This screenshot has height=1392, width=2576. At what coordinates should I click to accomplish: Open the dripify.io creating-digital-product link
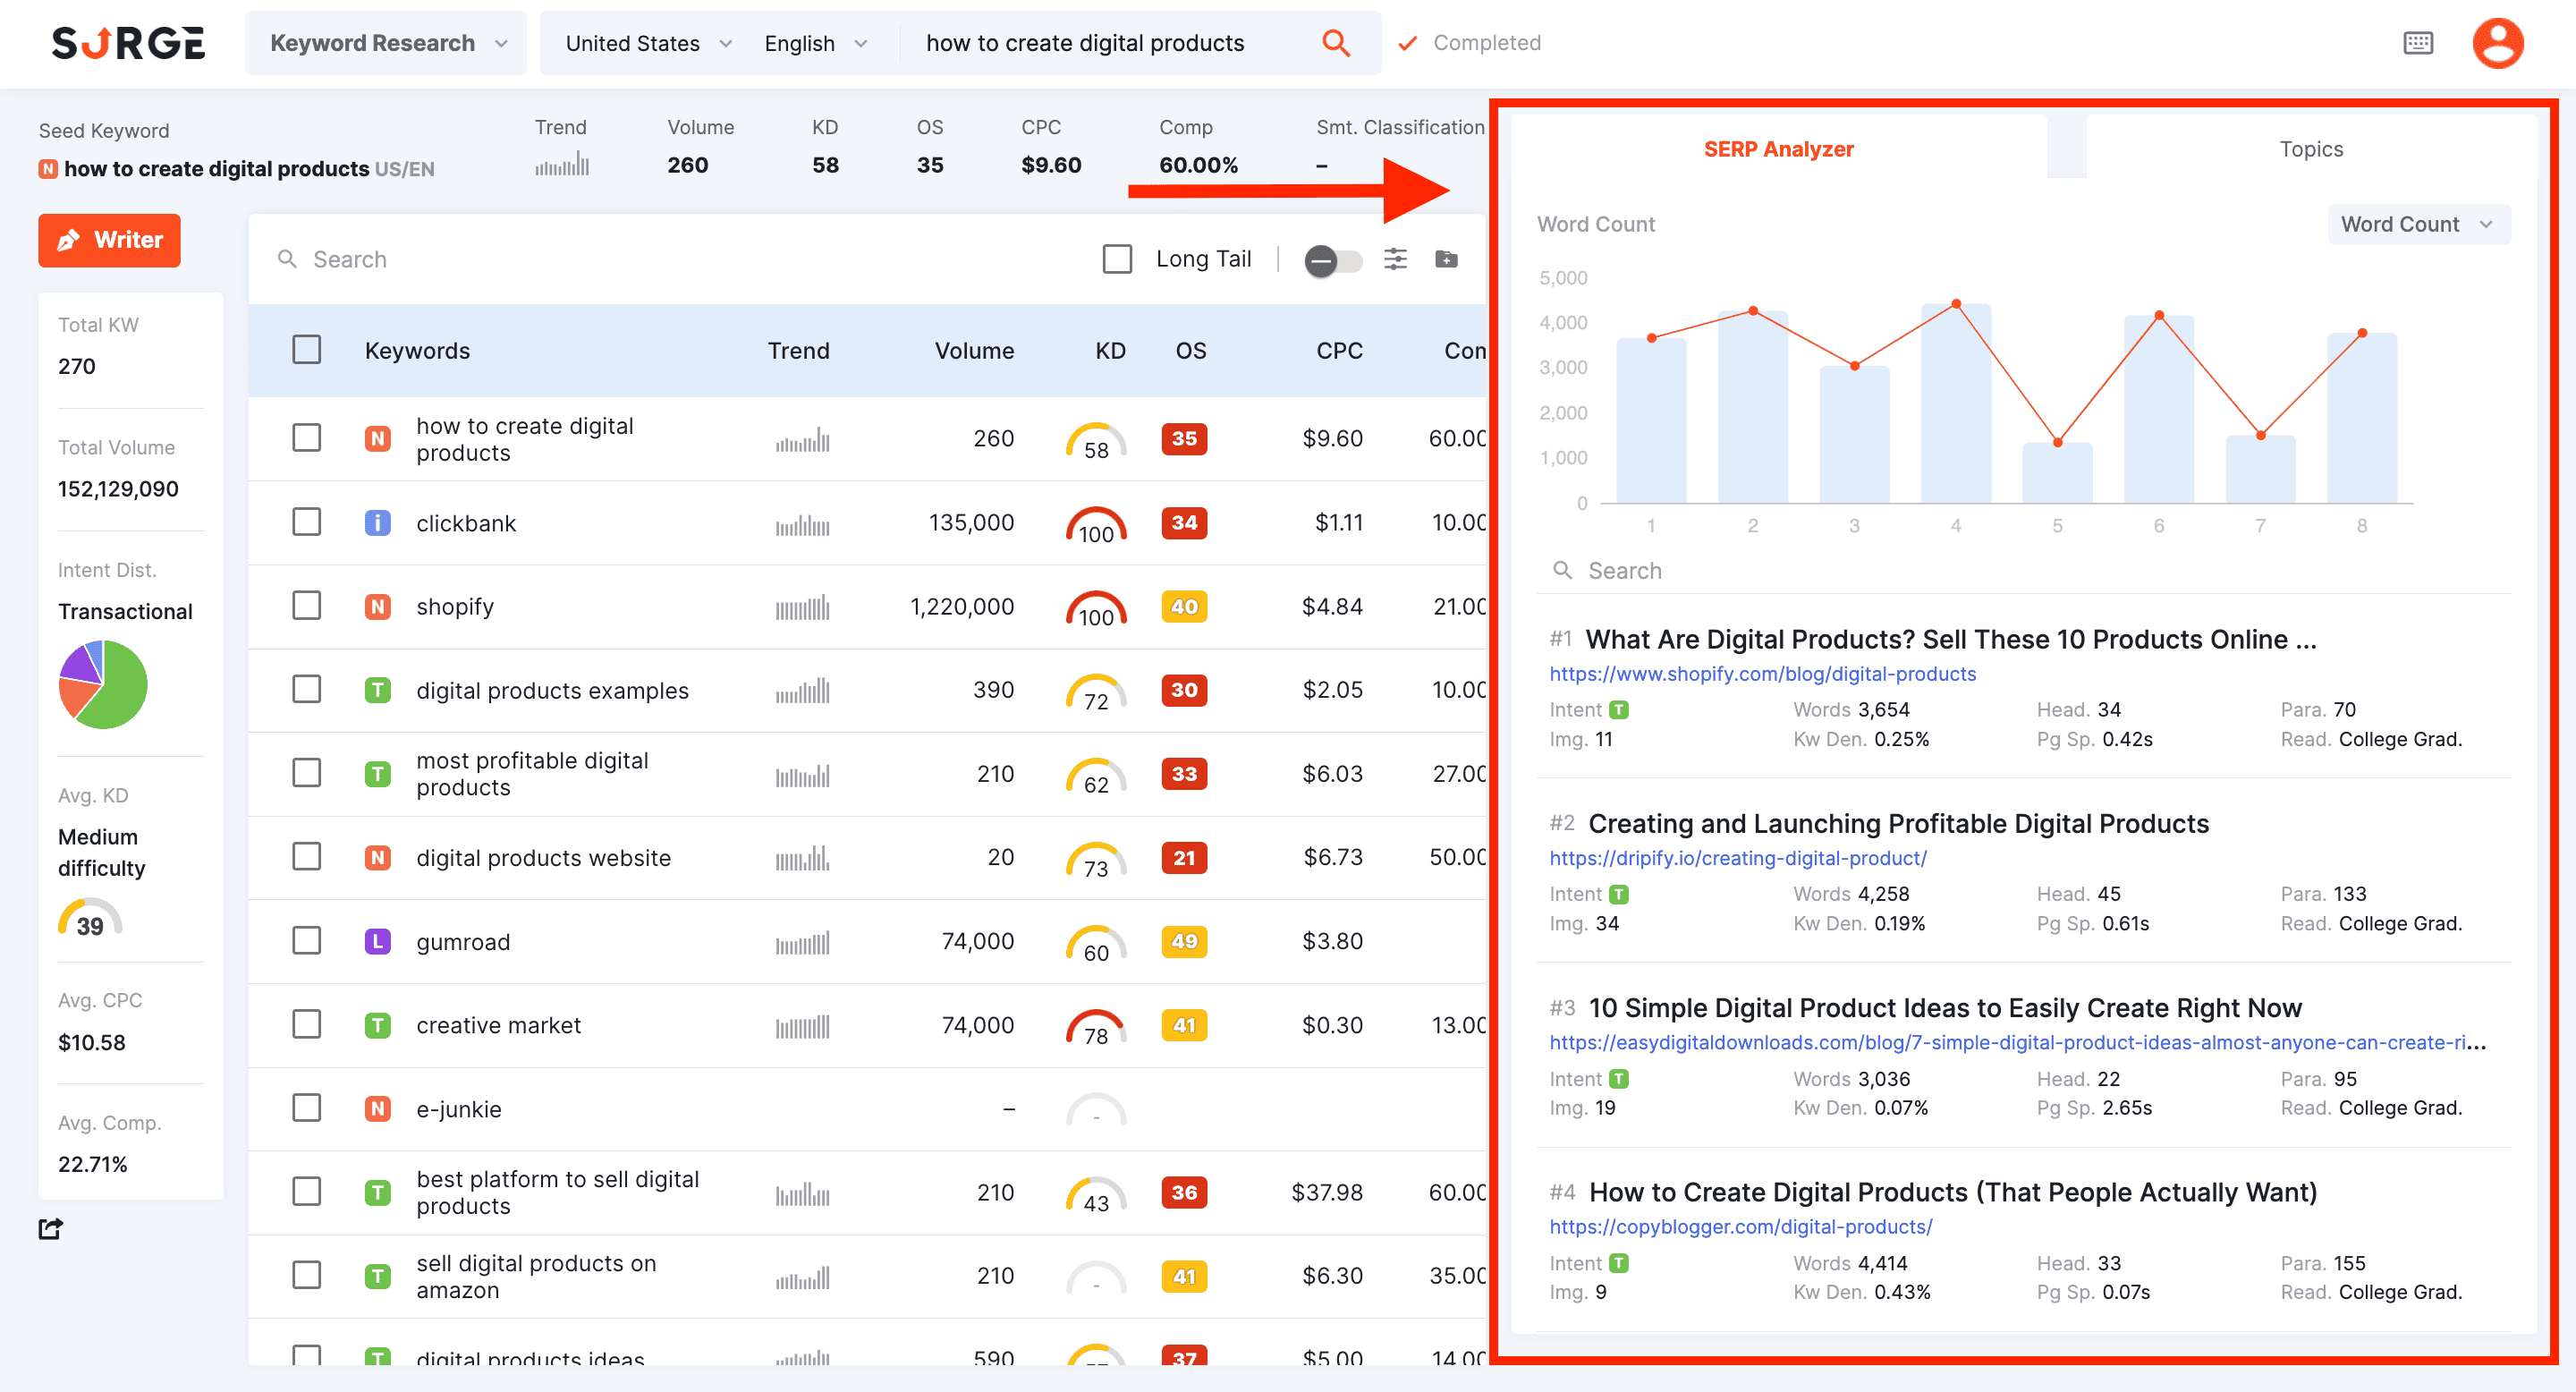(x=1738, y=858)
